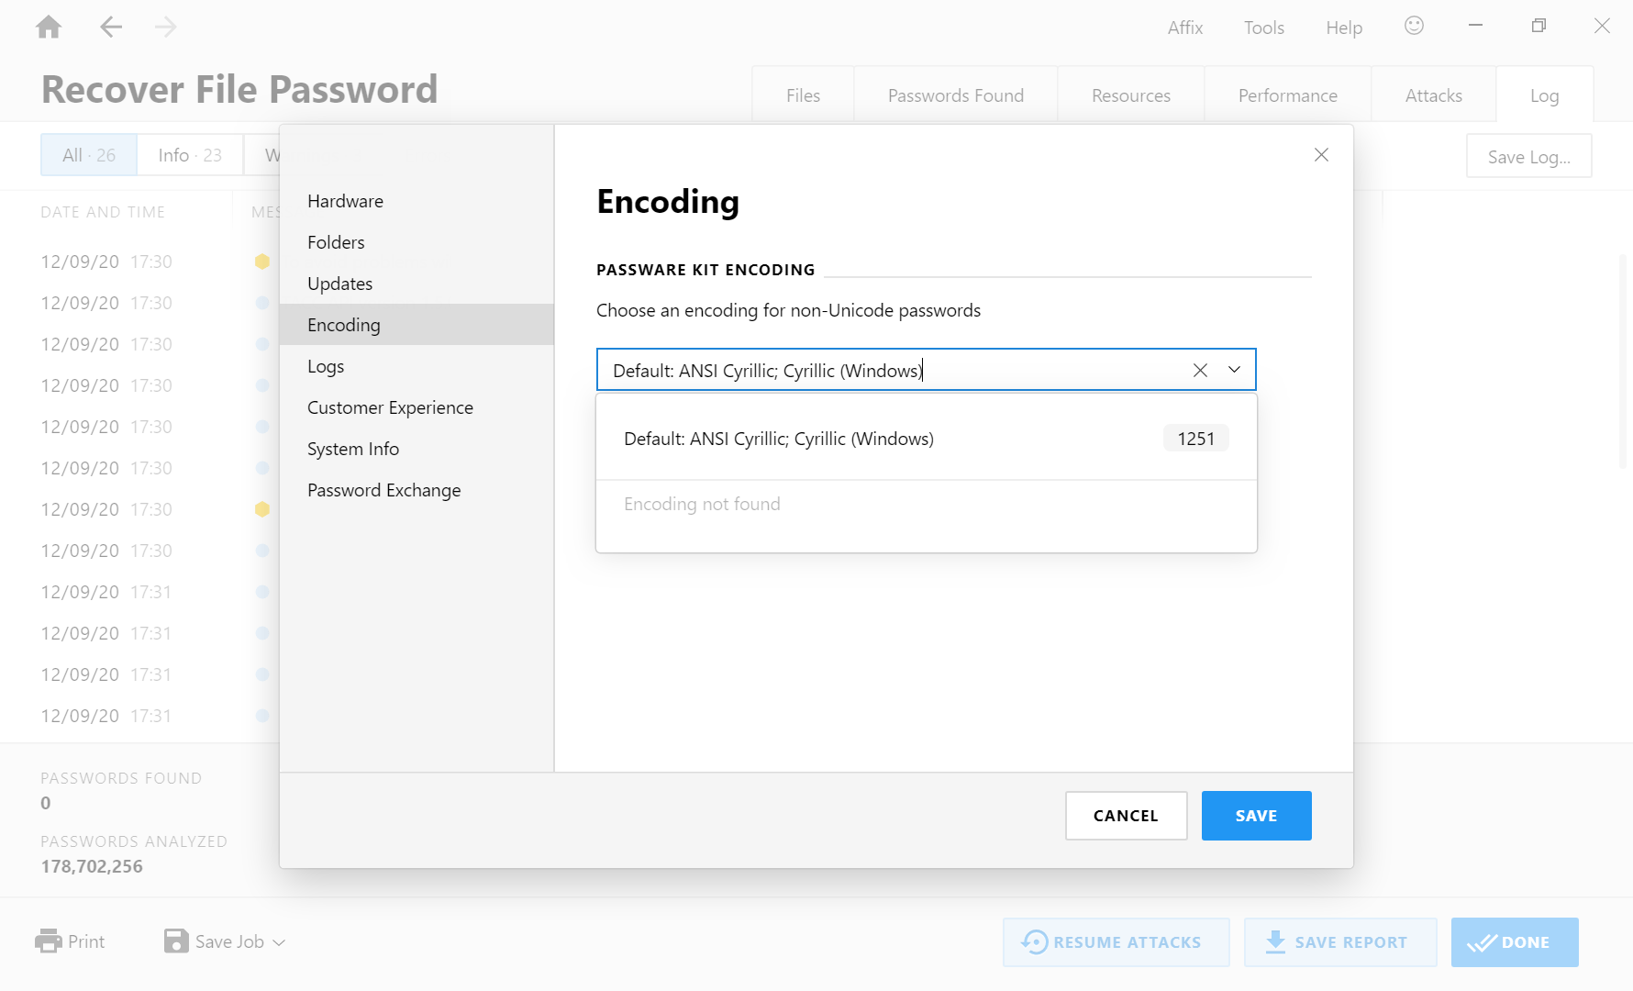This screenshot has height=991, width=1633.
Task: Select Password Exchange in the sidebar
Action: point(383,489)
